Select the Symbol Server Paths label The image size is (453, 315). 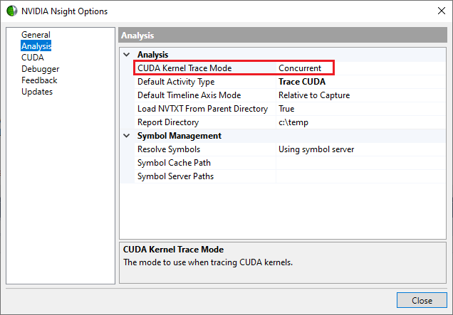point(175,176)
